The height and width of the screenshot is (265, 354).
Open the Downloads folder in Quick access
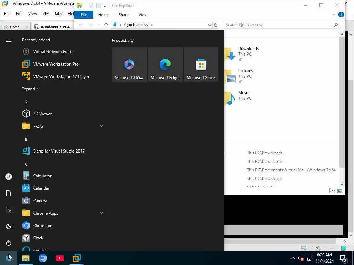click(242, 54)
